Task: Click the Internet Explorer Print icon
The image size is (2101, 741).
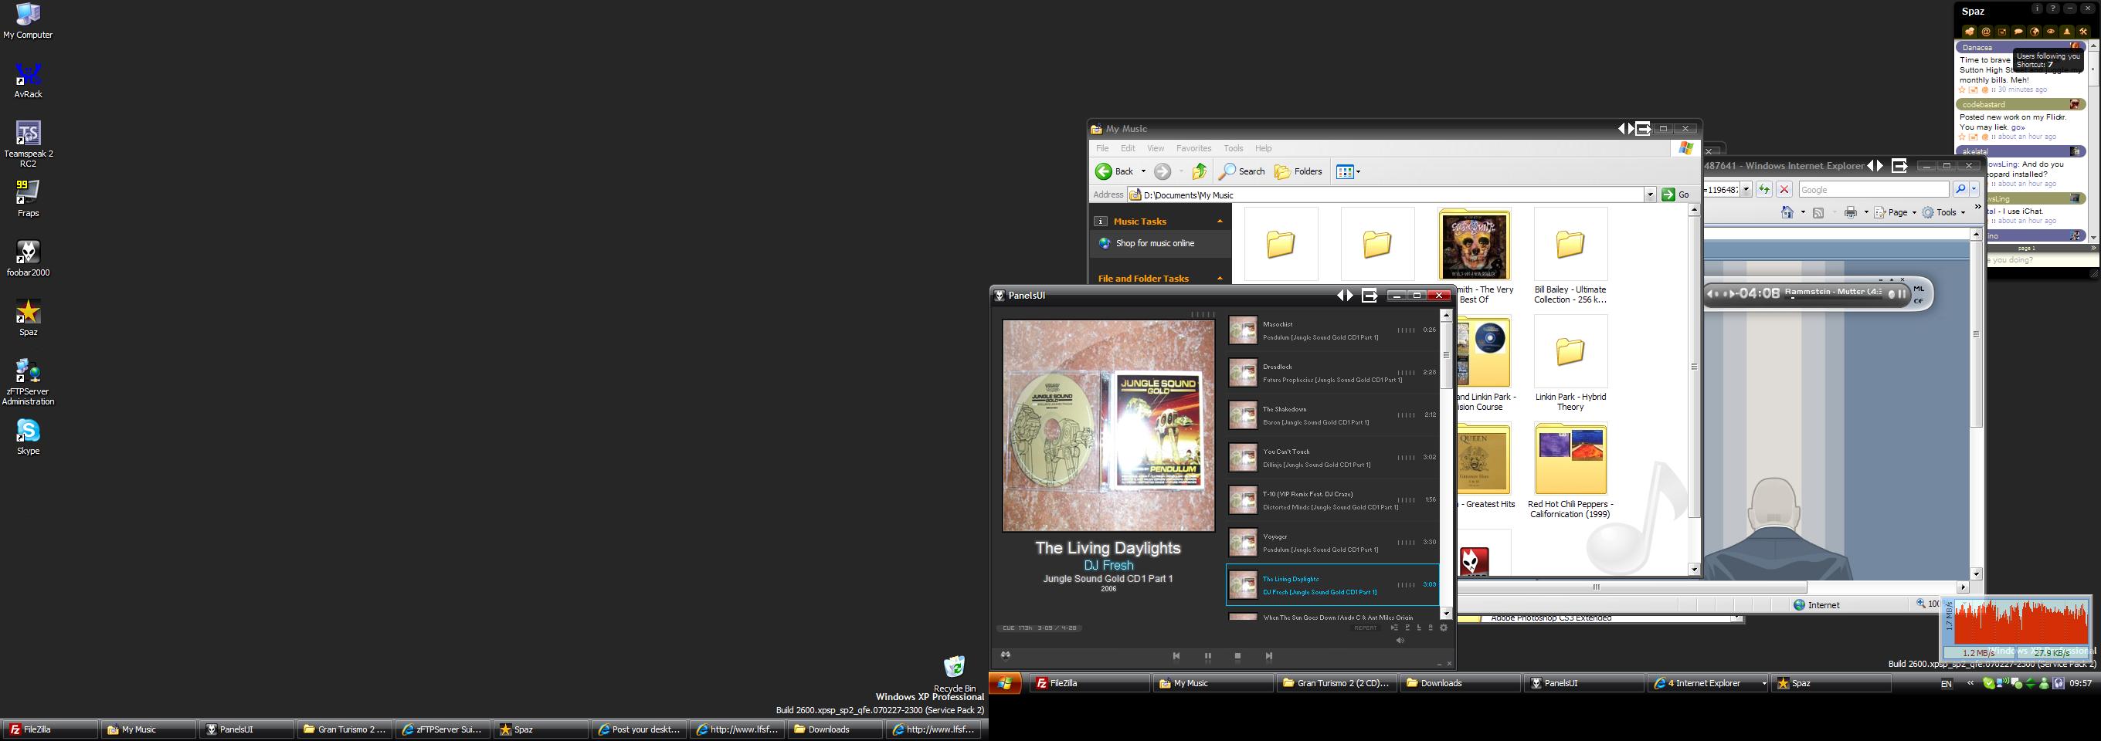Action: tap(1851, 213)
